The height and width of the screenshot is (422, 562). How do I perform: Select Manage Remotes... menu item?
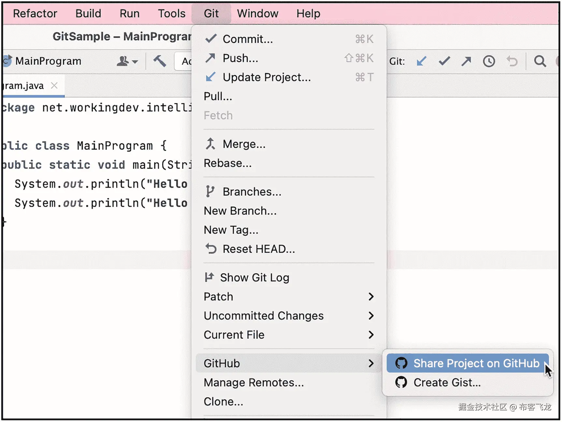click(289, 382)
